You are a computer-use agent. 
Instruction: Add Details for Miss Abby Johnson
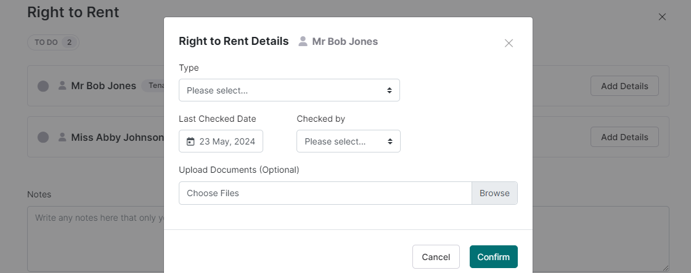point(624,137)
